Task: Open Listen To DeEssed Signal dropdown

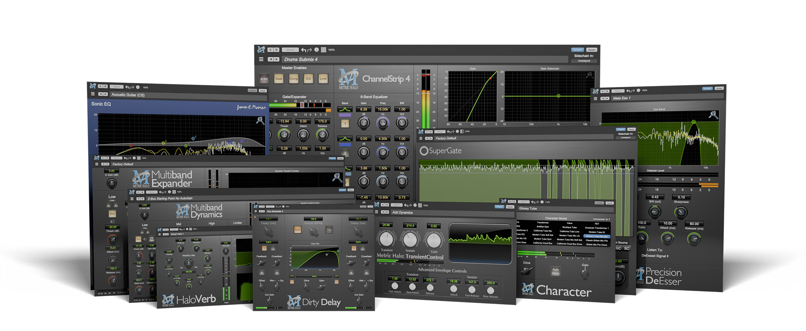Action: click(655, 256)
